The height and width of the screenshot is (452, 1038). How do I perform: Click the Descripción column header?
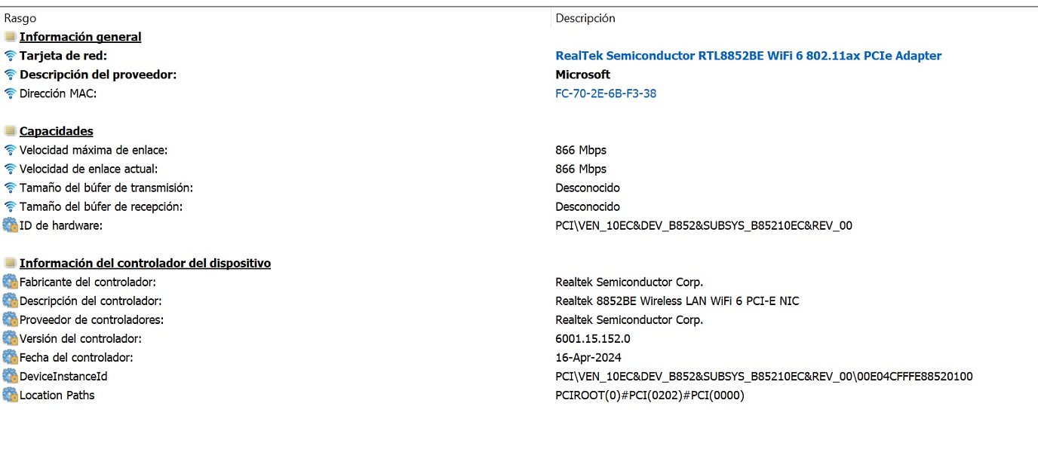[x=585, y=18]
